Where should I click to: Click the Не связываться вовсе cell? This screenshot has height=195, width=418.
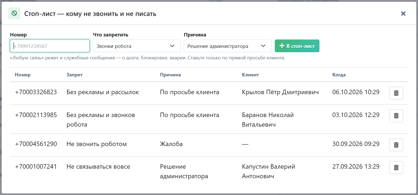(x=98, y=167)
